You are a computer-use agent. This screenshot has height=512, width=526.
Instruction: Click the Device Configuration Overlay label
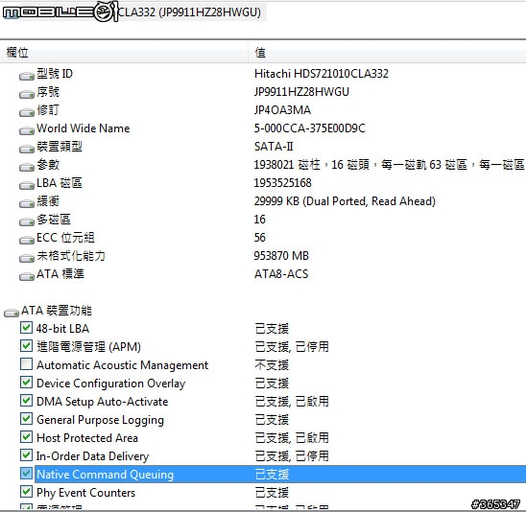(110, 384)
